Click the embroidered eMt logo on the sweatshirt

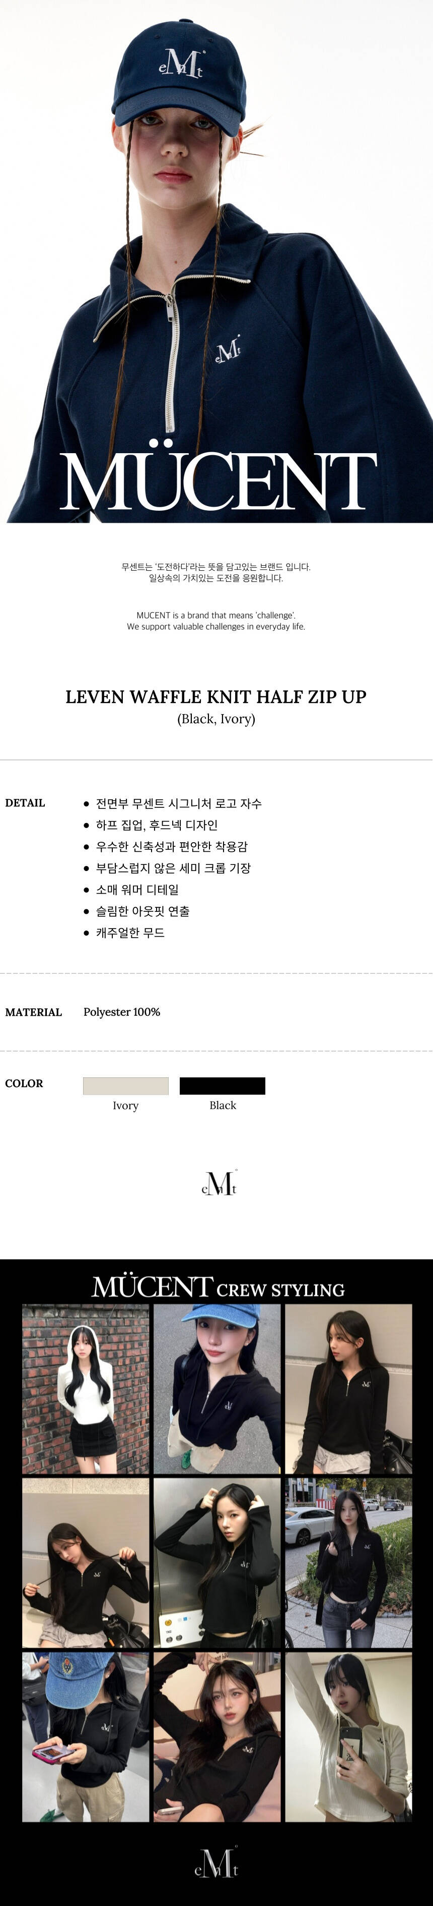coord(227,350)
